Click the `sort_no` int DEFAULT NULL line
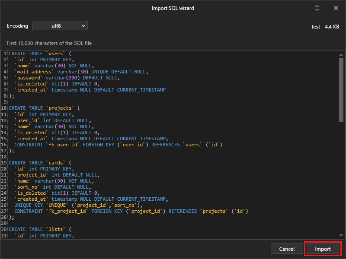The width and height of the screenshot is (346, 259). (x=52, y=187)
